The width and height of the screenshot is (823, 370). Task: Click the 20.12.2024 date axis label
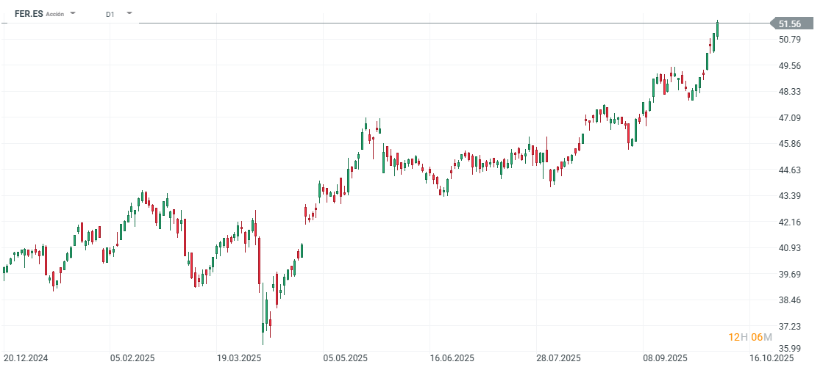pos(27,358)
